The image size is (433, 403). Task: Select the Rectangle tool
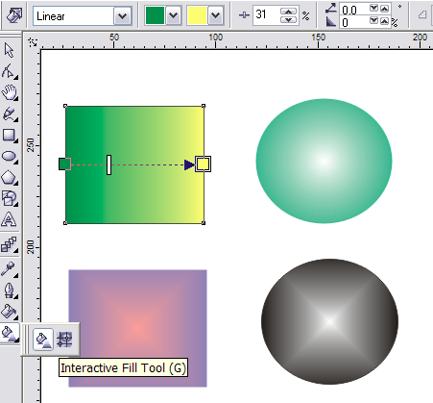pos(9,135)
